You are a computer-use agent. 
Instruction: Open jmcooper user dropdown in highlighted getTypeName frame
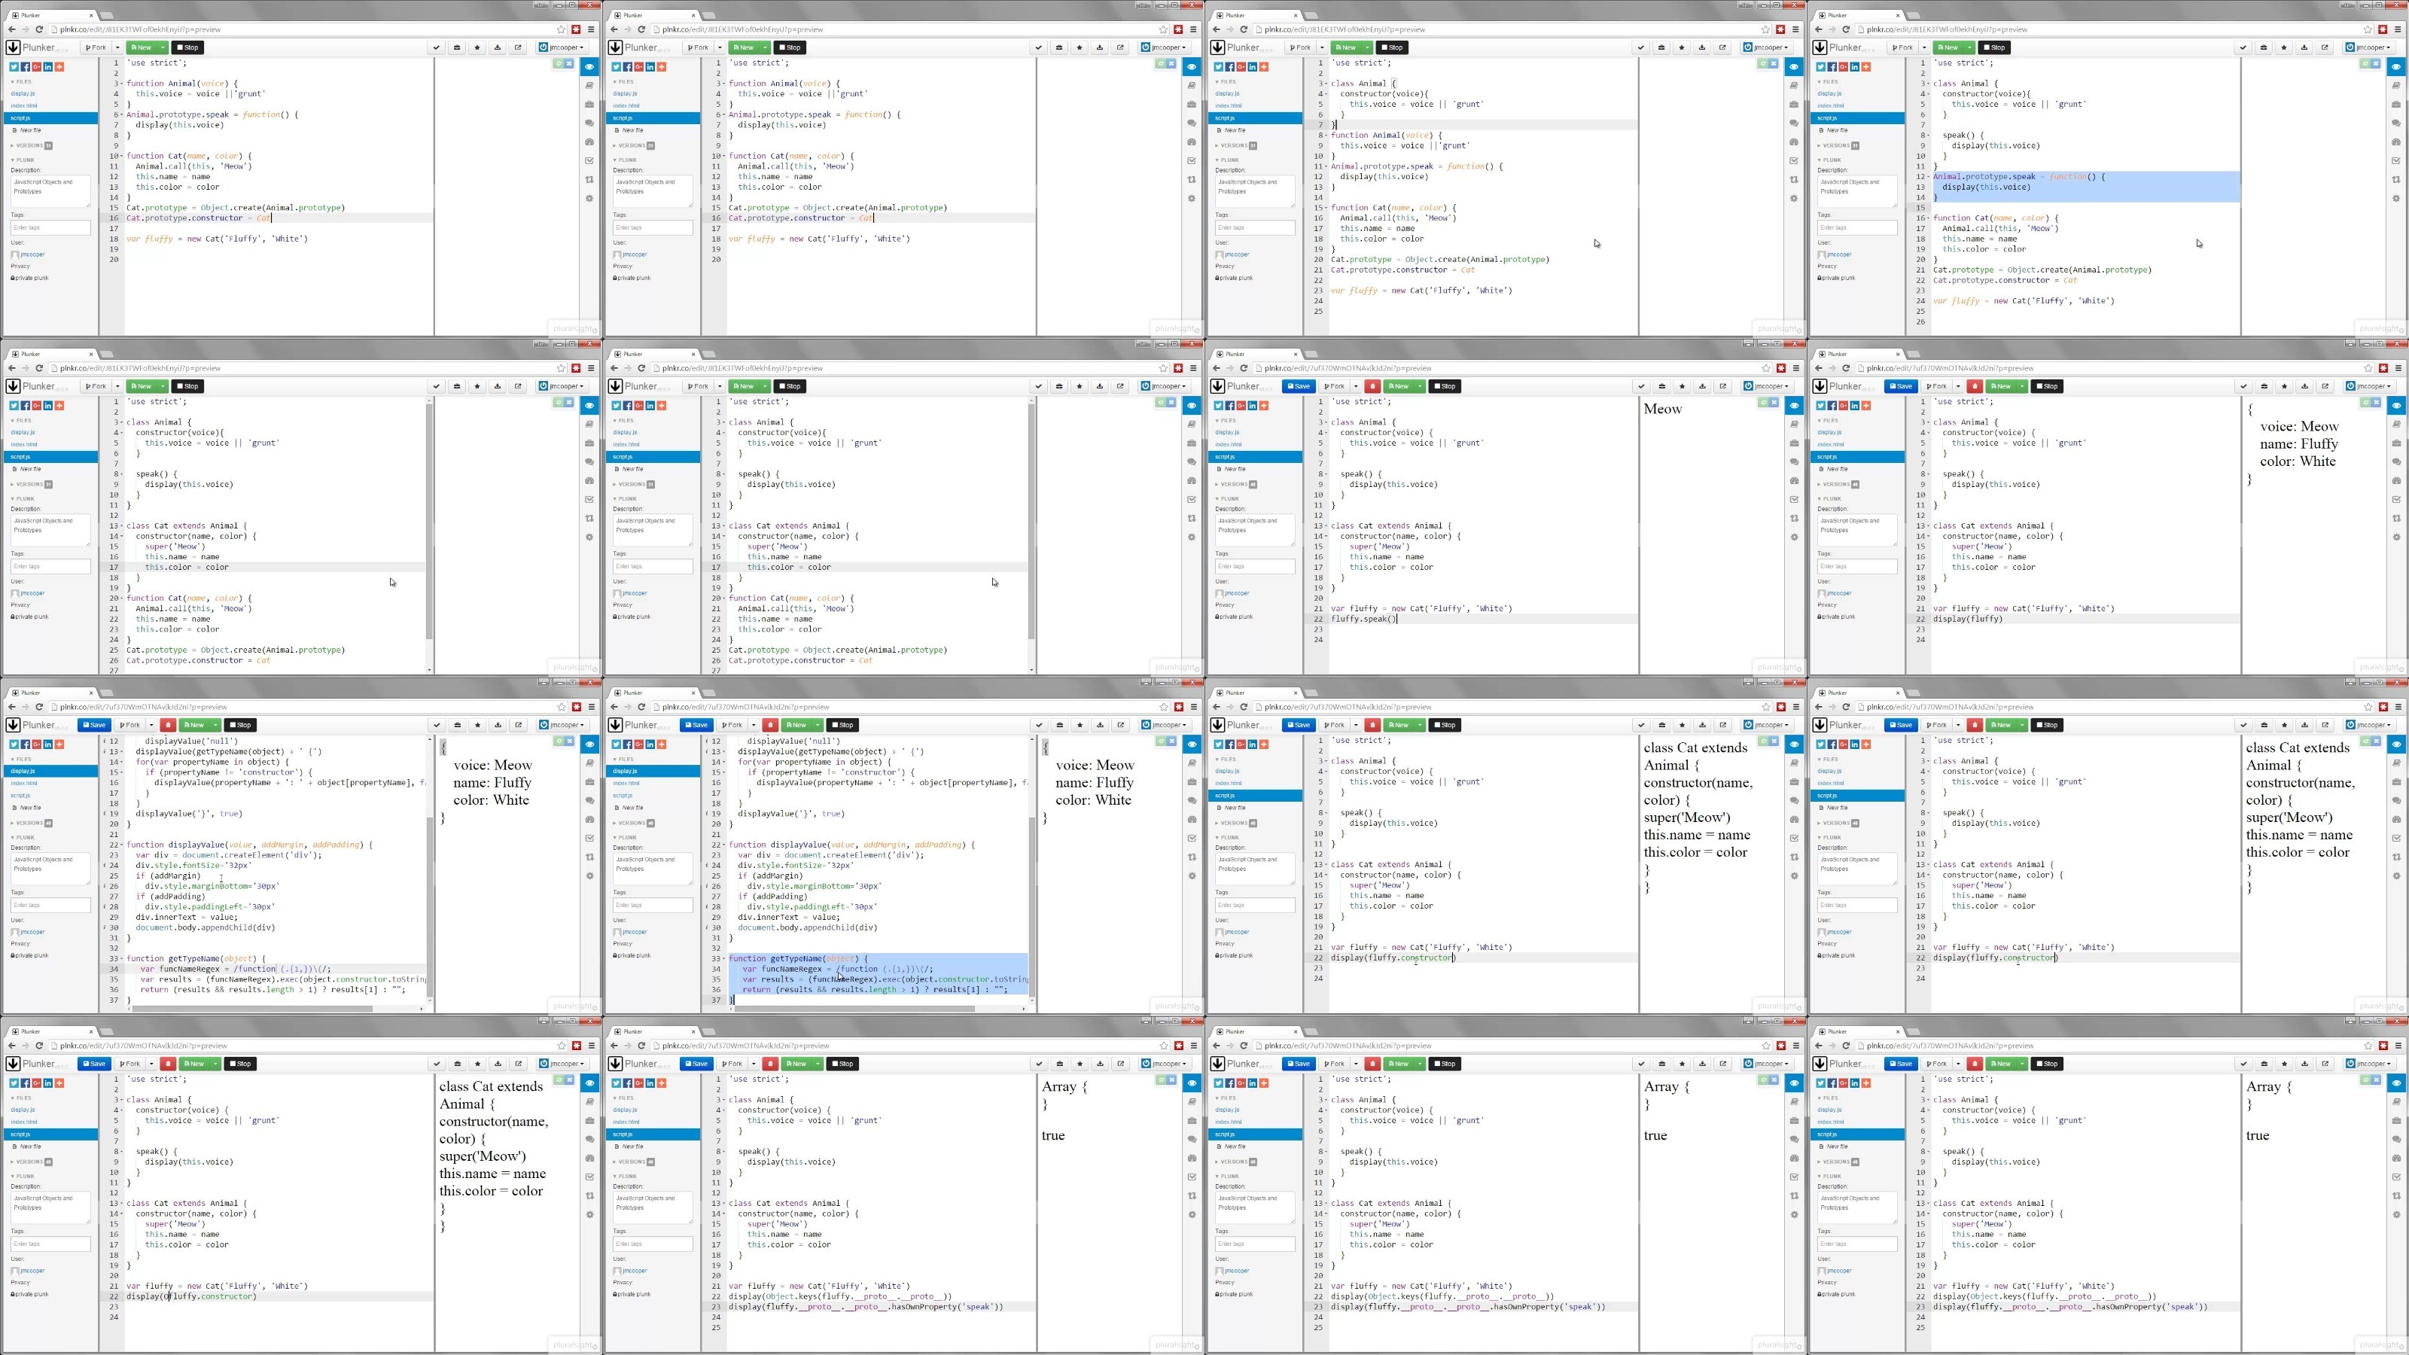pyautogui.click(x=1165, y=725)
